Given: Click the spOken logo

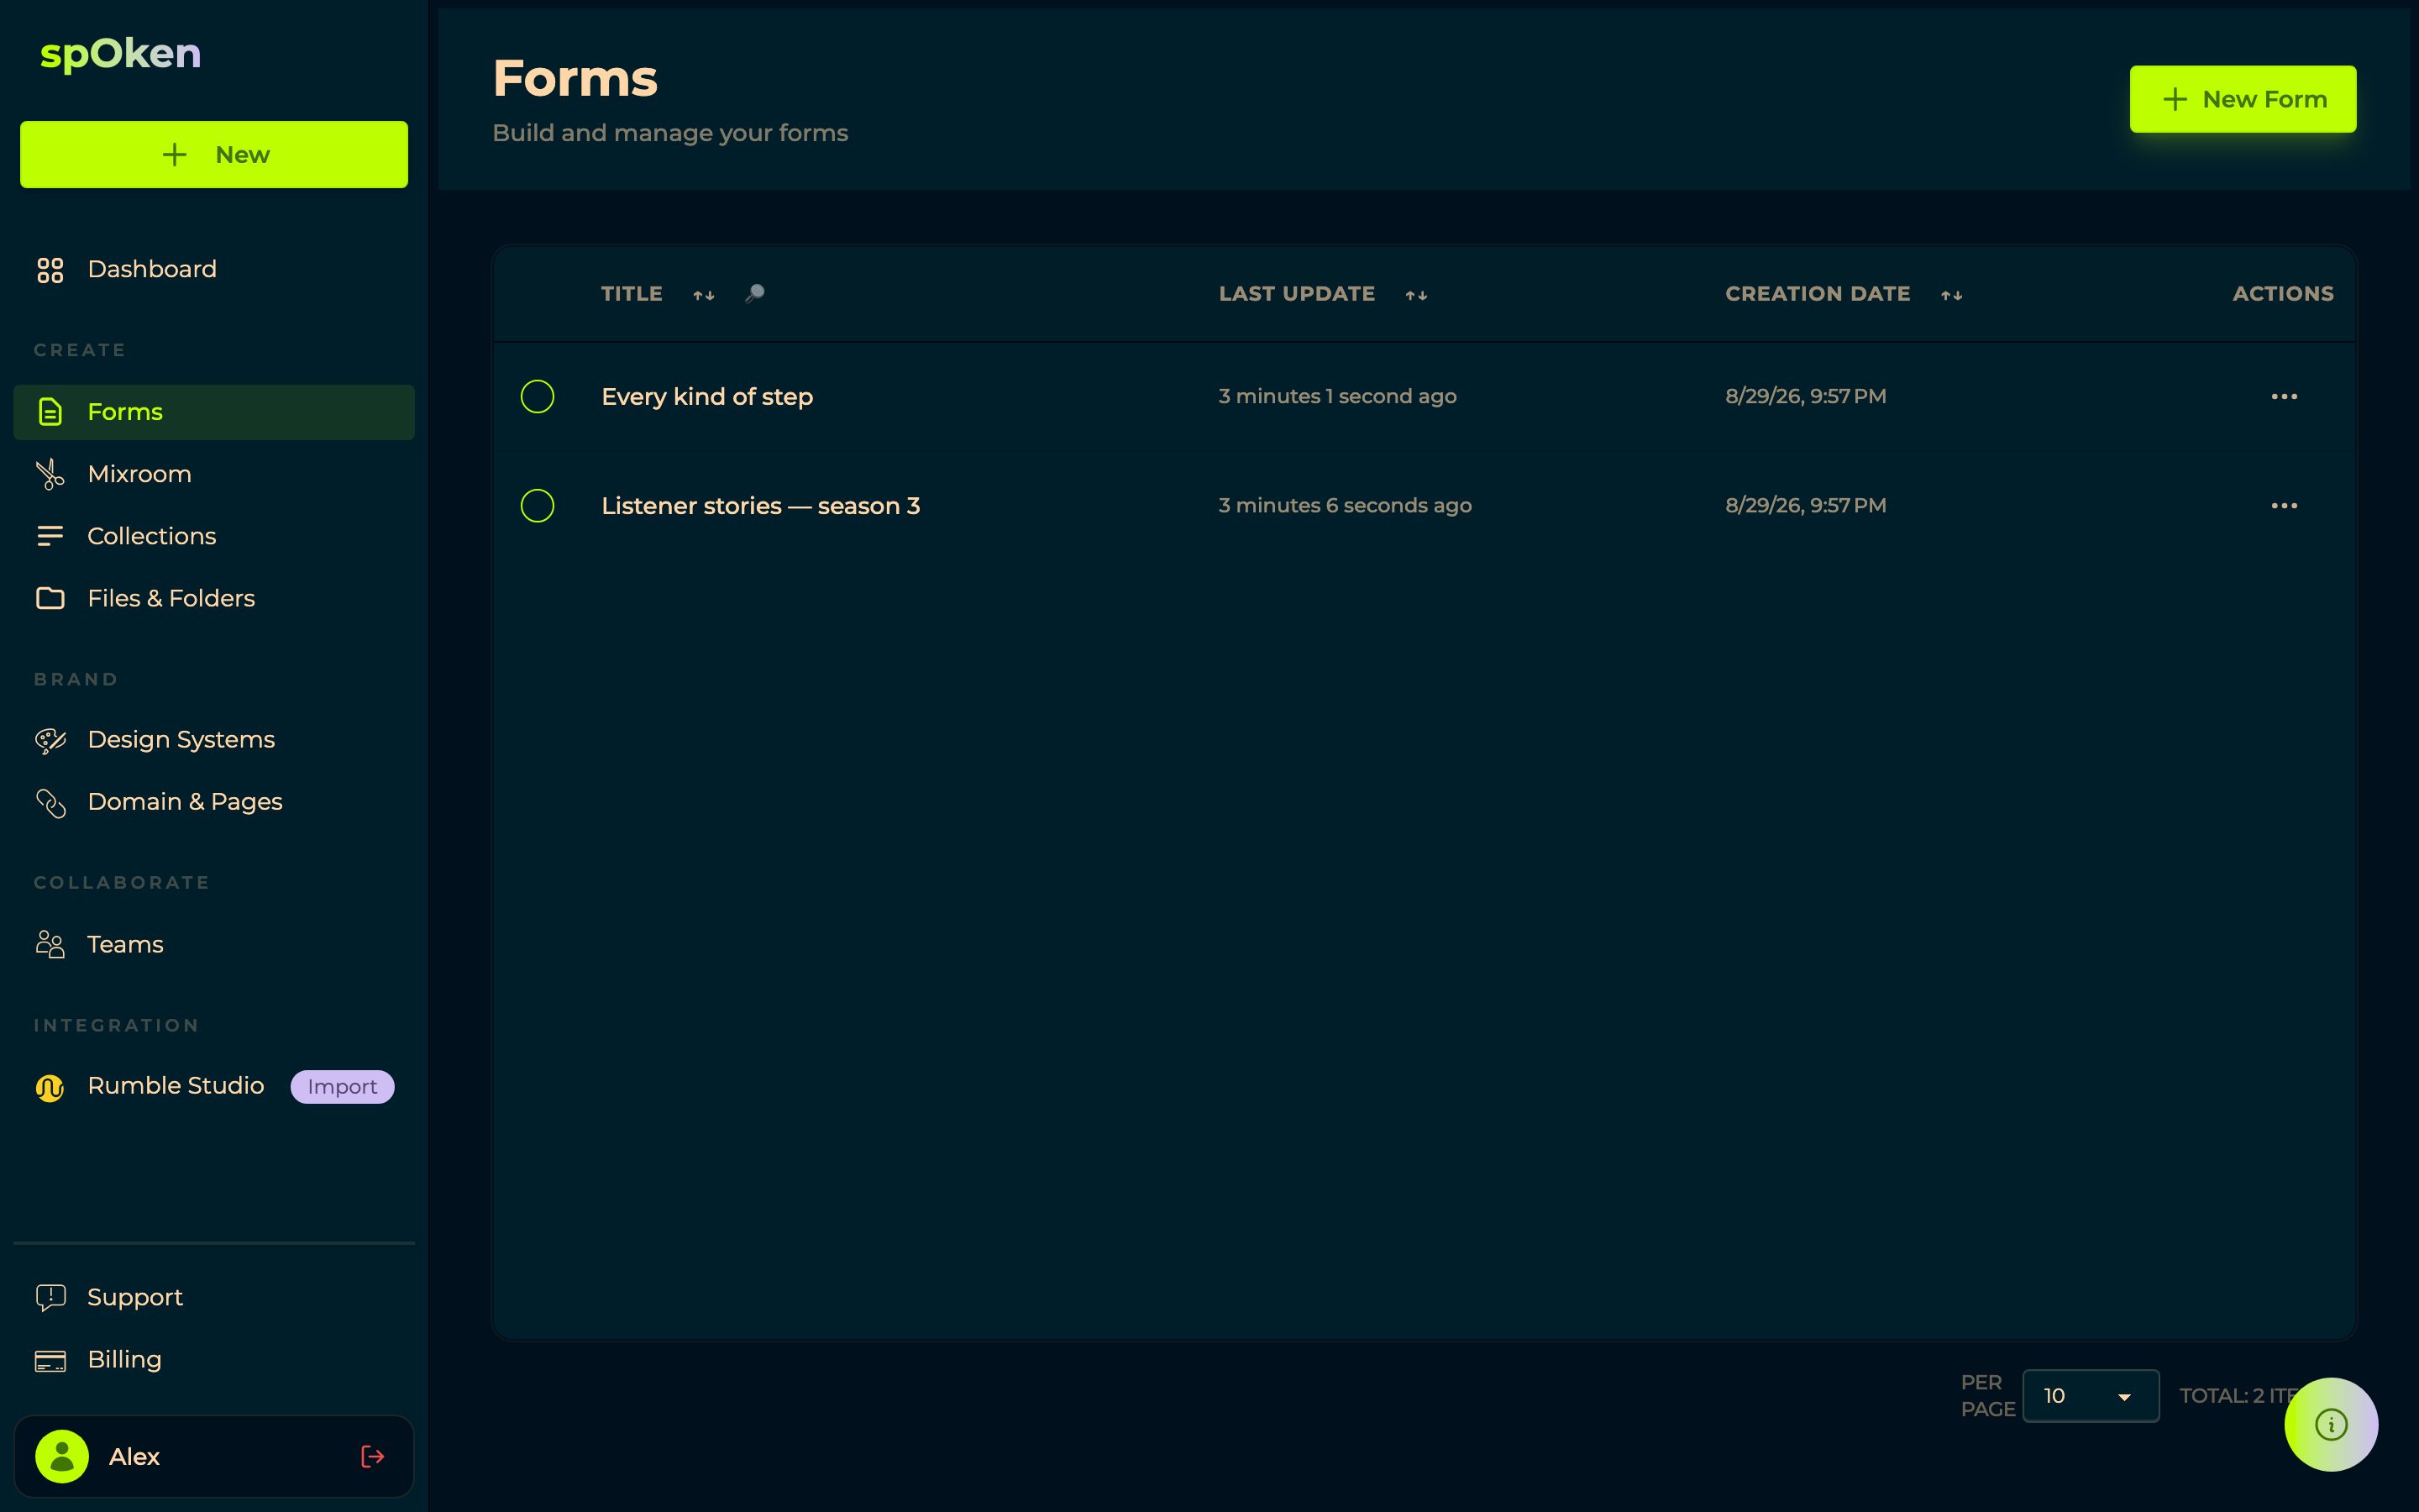Looking at the screenshot, I should pos(120,54).
